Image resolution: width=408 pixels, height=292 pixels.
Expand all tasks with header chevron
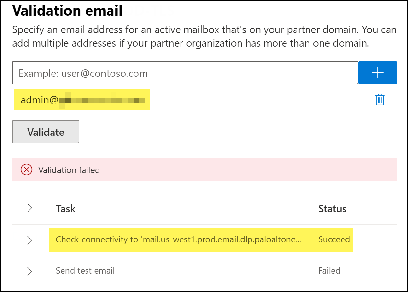coord(29,208)
